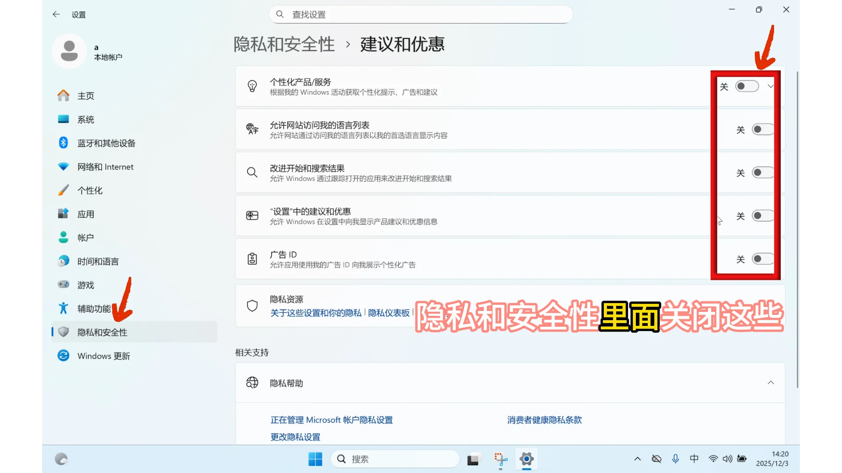The image size is (842, 473).
Task: Click the back arrow at top left
Action: 56,14
